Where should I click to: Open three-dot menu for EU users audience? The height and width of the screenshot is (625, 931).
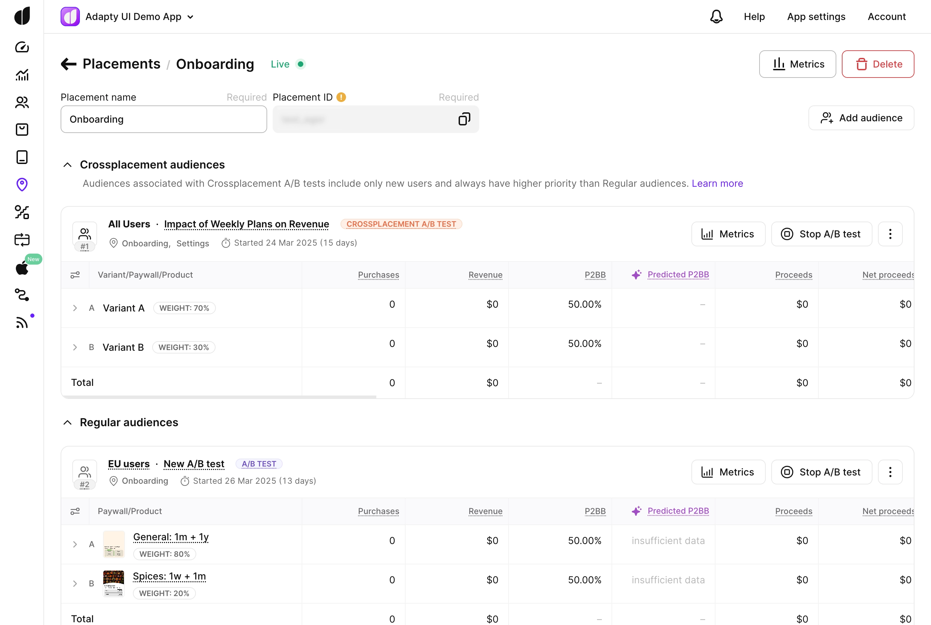click(x=890, y=472)
